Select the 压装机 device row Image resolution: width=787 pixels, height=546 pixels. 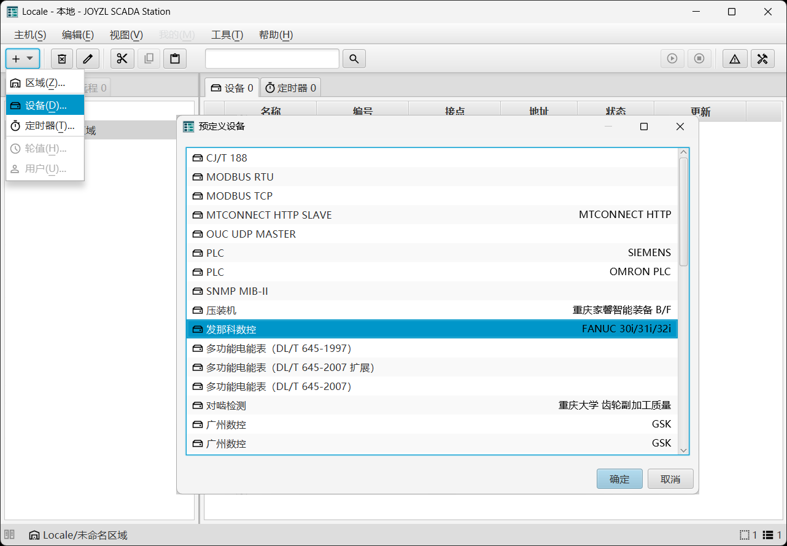(x=432, y=310)
